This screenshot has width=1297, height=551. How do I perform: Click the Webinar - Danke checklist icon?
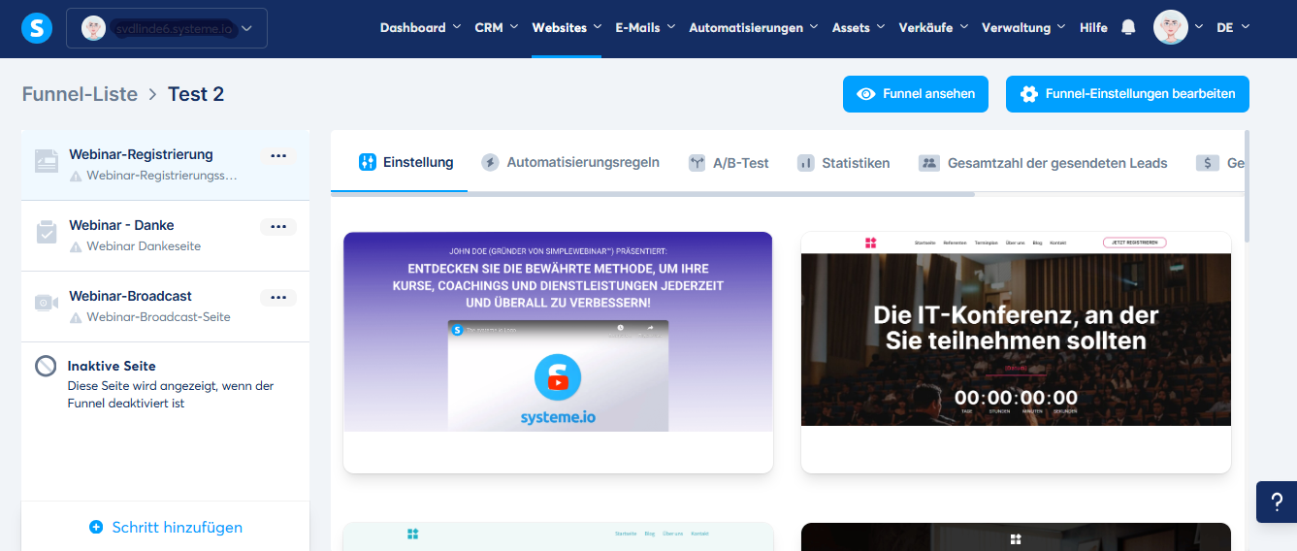47,232
